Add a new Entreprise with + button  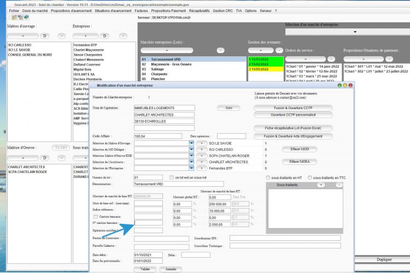(x=85, y=36)
